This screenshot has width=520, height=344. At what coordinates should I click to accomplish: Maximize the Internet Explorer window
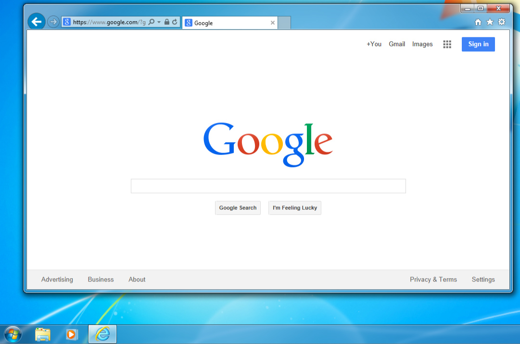click(481, 8)
